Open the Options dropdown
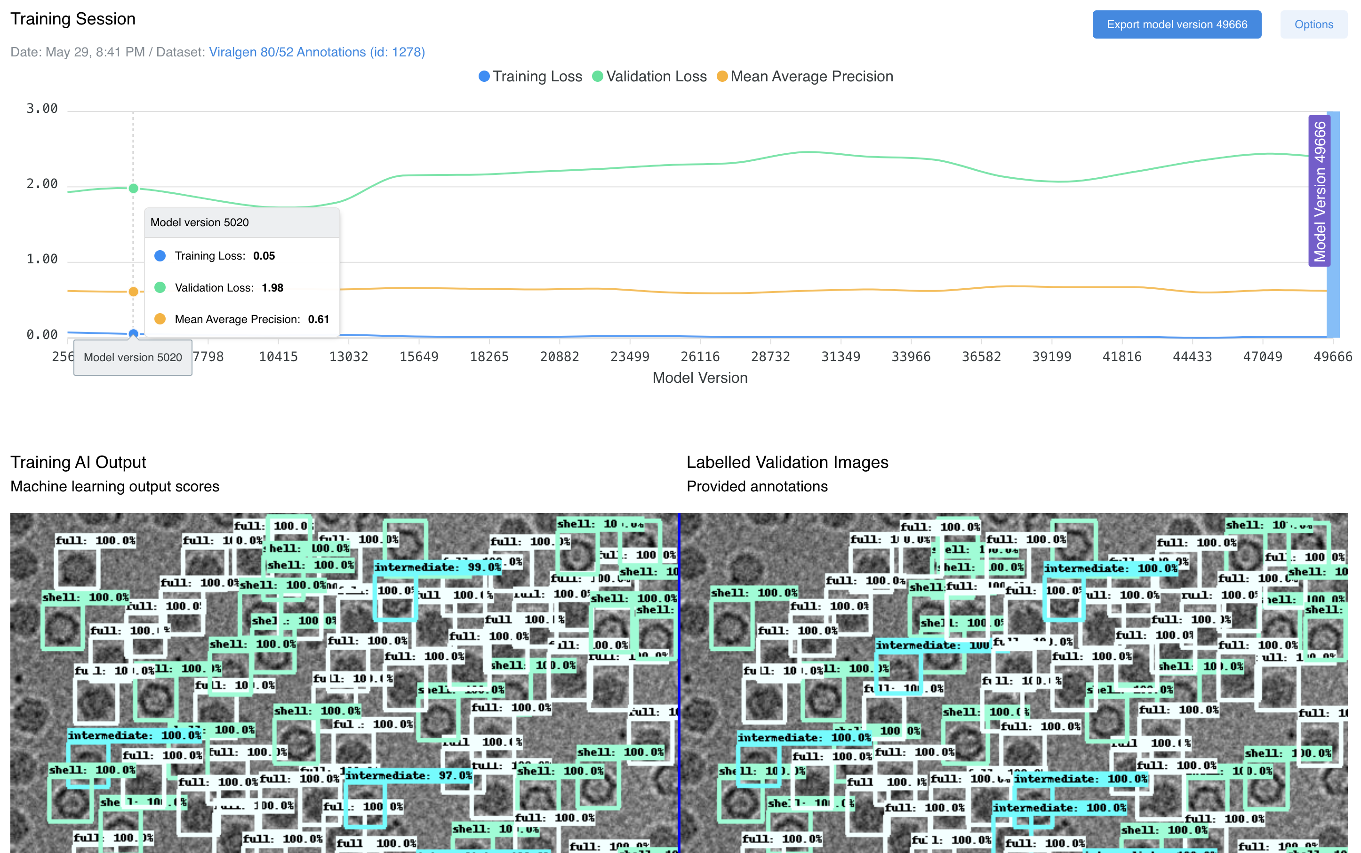This screenshot has width=1361, height=853. click(x=1313, y=24)
